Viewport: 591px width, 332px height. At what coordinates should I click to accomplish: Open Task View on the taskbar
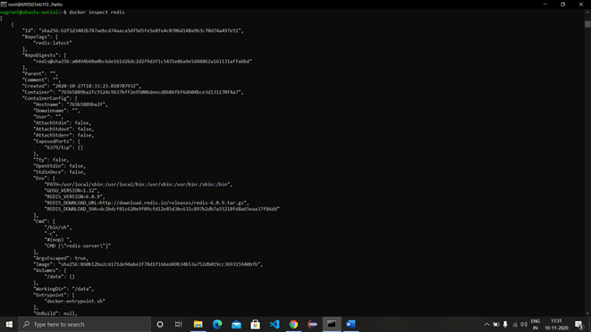tap(178, 324)
